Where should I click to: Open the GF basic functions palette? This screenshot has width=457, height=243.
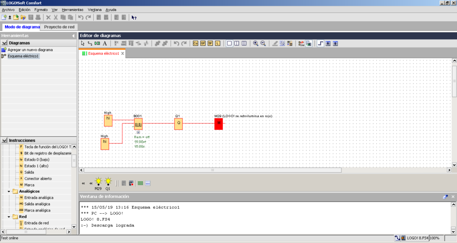point(203,43)
